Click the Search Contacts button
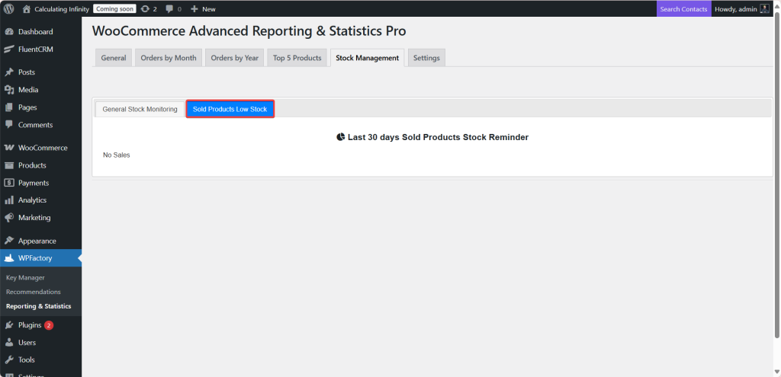Viewport: 781px width, 377px height. (x=683, y=9)
